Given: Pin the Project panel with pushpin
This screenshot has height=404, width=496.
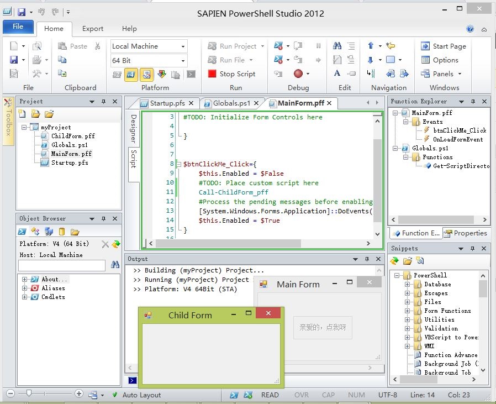Looking at the screenshot, I should pyautogui.click(x=103, y=102).
